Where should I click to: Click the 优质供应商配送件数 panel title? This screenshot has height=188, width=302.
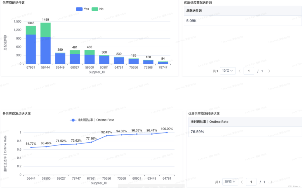pos(198,3)
